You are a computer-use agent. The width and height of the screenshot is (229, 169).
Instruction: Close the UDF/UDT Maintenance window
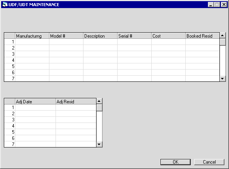[x=224, y=5]
